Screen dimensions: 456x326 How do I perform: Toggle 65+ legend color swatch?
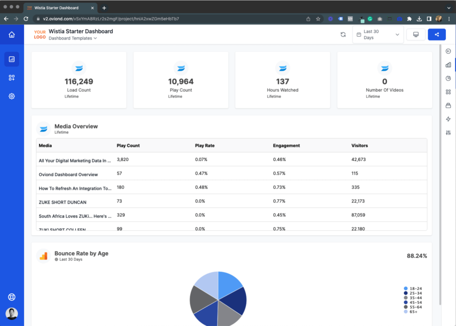point(406,312)
